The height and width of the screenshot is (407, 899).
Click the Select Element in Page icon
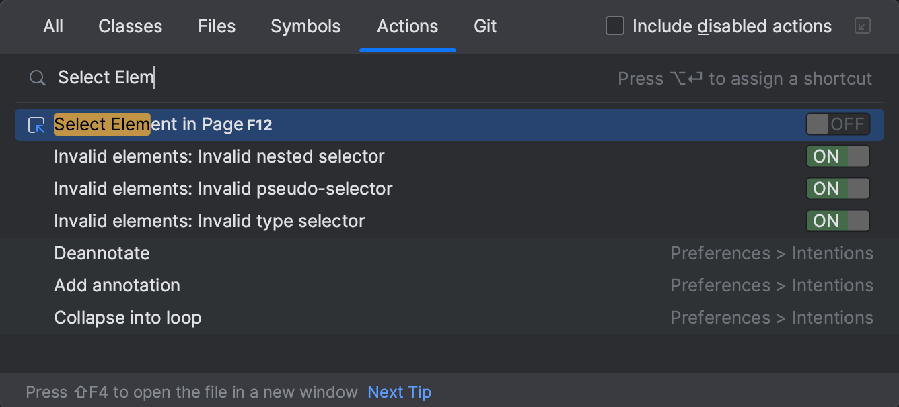[x=36, y=125]
